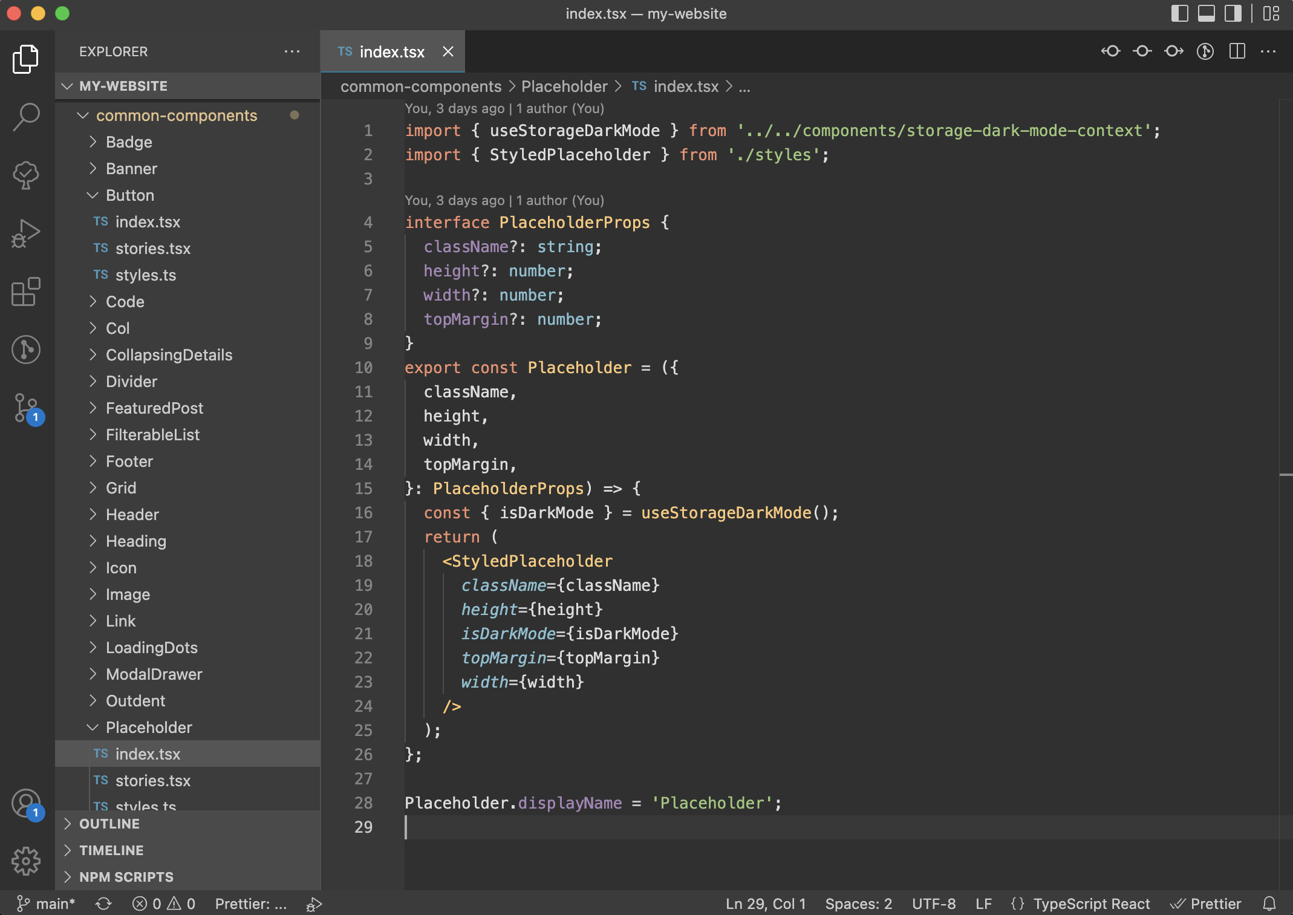Open Explorer more actions menu
Viewport: 1293px width, 915px height.
[292, 51]
